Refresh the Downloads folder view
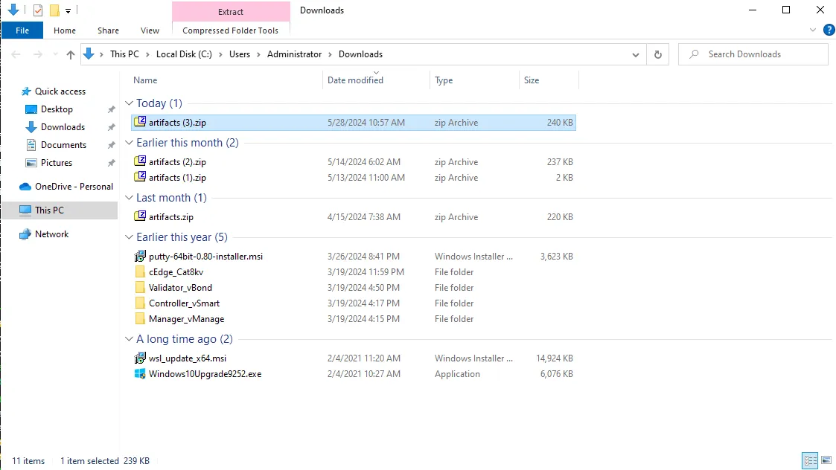Viewport: 836px width, 470px height. pyautogui.click(x=657, y=54)
